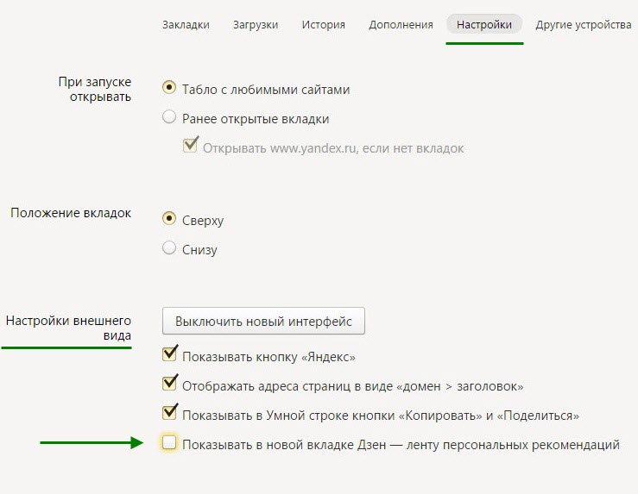
Task: Uncheck Показывать кнопку «Яндекс» checkbox
Action: tap(169, 355)
